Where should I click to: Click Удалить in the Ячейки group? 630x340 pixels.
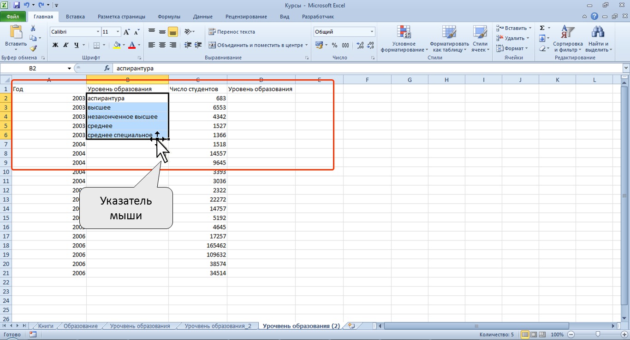tap(512, 38)
